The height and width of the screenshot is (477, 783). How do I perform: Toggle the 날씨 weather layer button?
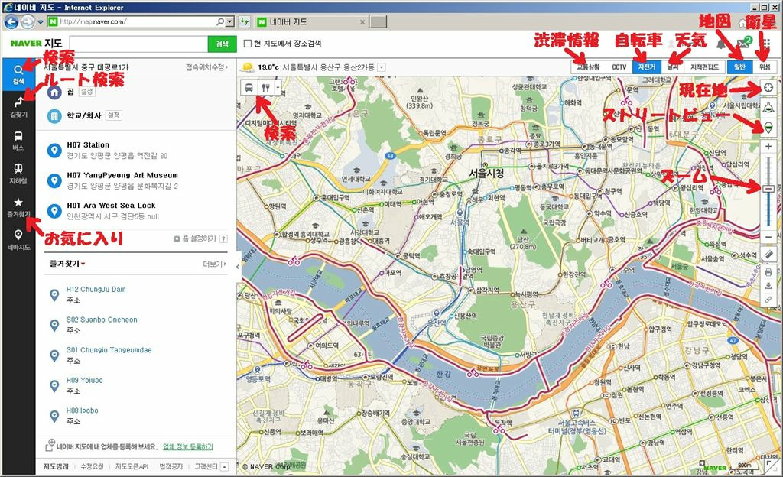click(673, 67)
